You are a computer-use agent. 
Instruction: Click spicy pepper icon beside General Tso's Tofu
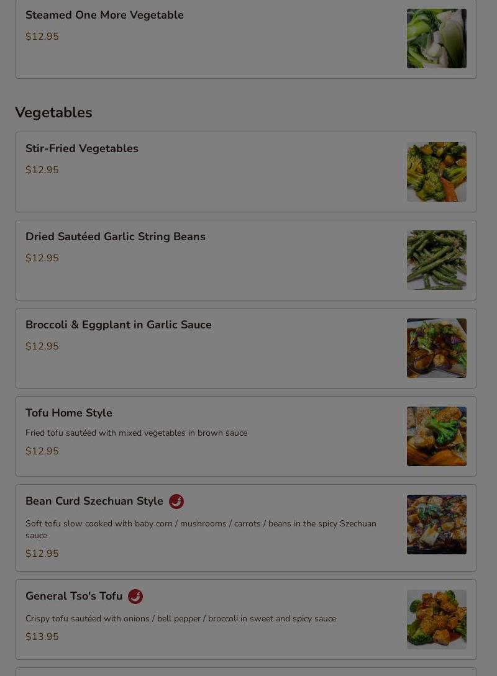click(135, 597)
